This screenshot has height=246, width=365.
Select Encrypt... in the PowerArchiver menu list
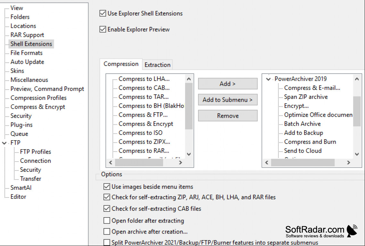(296, 106)
